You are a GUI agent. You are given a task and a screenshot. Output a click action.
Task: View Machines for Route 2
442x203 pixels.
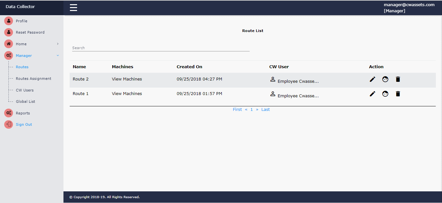[x=127, y=79]
